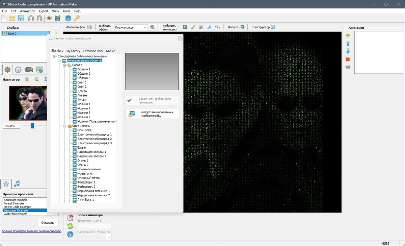
Task: Click the animation properties icon below delete
Action: pyautogui.click(x=348, y=67)
